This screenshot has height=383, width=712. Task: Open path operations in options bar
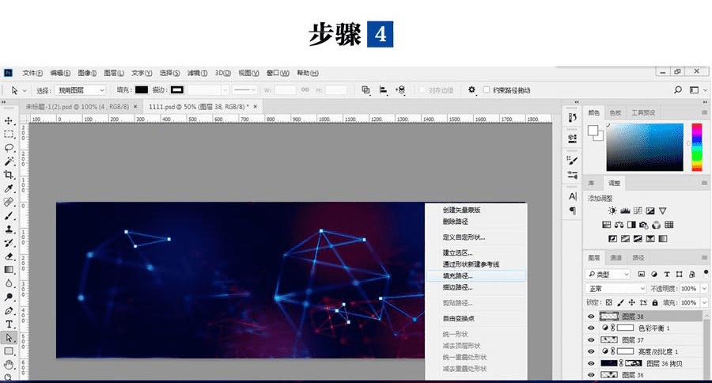coord(365,90)
